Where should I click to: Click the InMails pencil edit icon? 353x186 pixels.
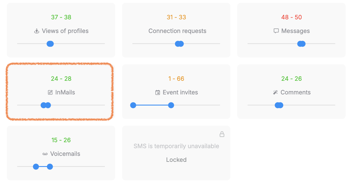pos(50,92)
